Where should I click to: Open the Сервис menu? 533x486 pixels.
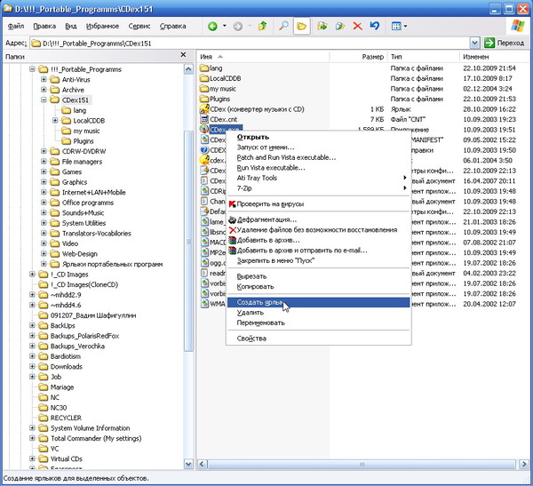139,26
